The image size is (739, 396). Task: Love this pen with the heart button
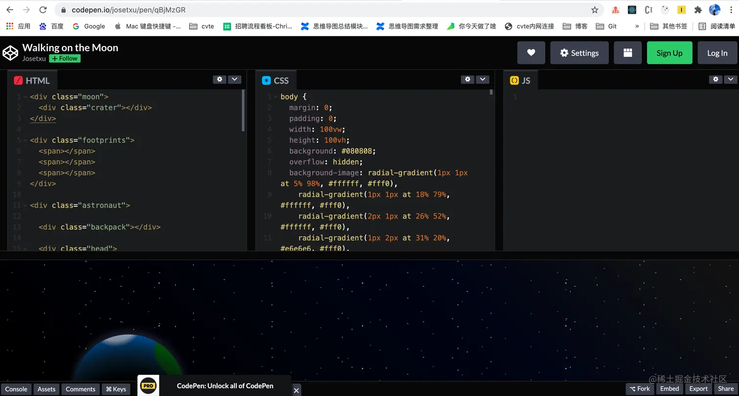[x=531, y=53]
